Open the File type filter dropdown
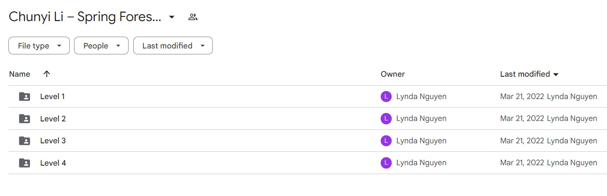 click(x=39, y=46)
